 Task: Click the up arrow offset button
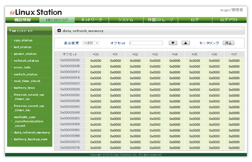pos(186,43)
